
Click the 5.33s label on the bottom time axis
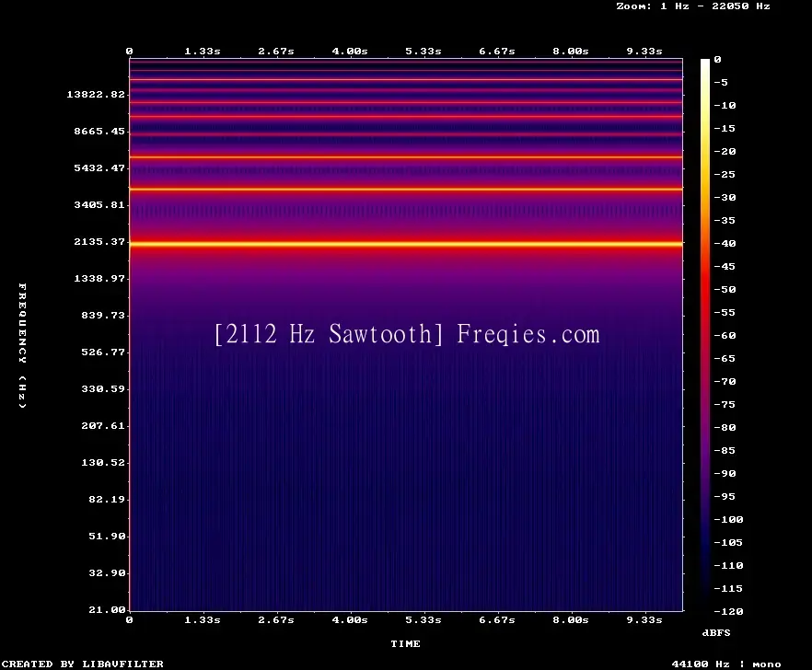click(423, 619)
